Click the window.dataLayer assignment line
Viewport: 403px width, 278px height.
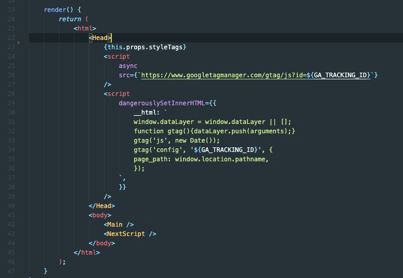click(x=212, y=122)
